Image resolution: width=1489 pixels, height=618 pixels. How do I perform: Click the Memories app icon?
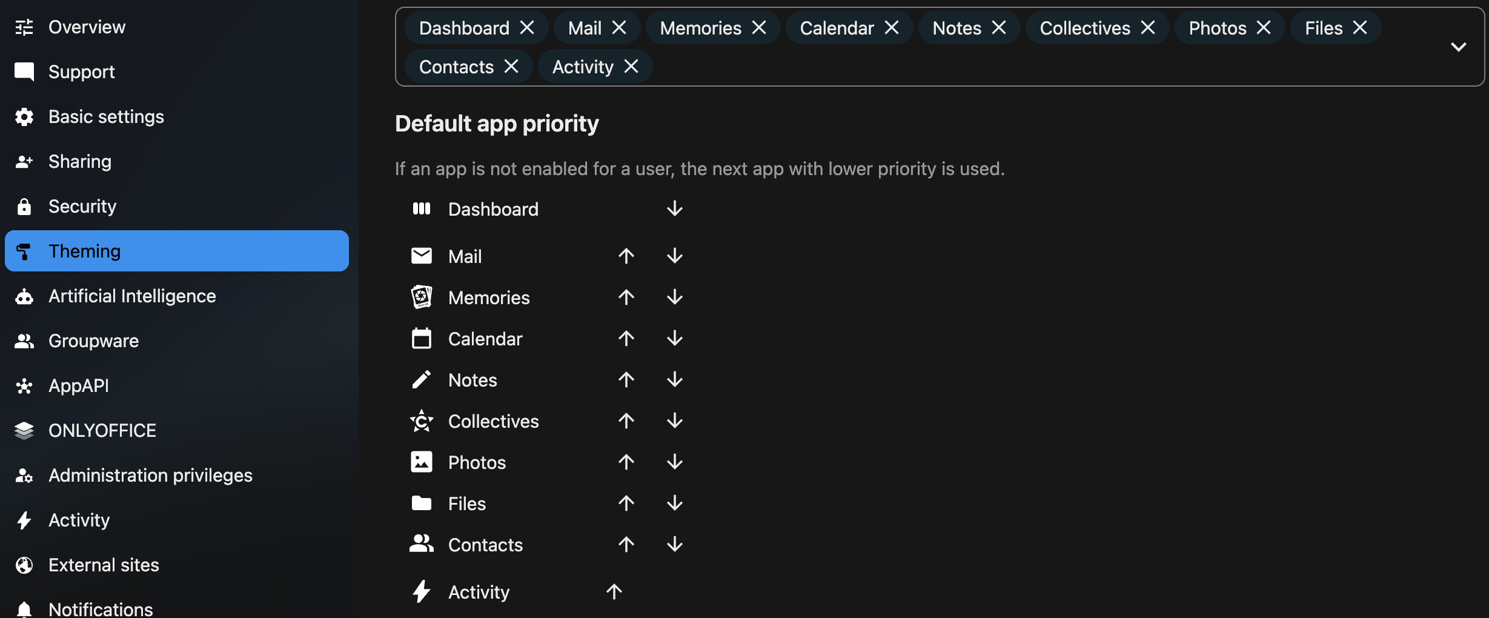coord(422,297)
